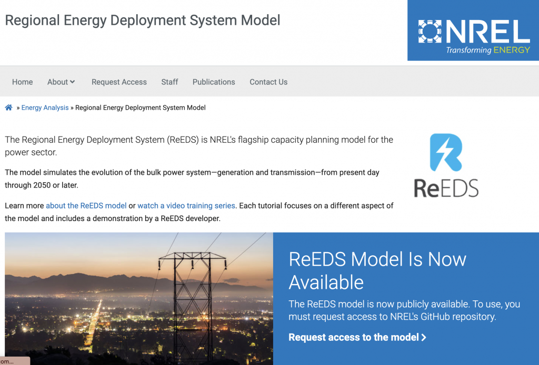Click the sentence starting 'The model simulates the evolution'
Image resolution: width=539 pixels, height=365 pixels.
192,179
